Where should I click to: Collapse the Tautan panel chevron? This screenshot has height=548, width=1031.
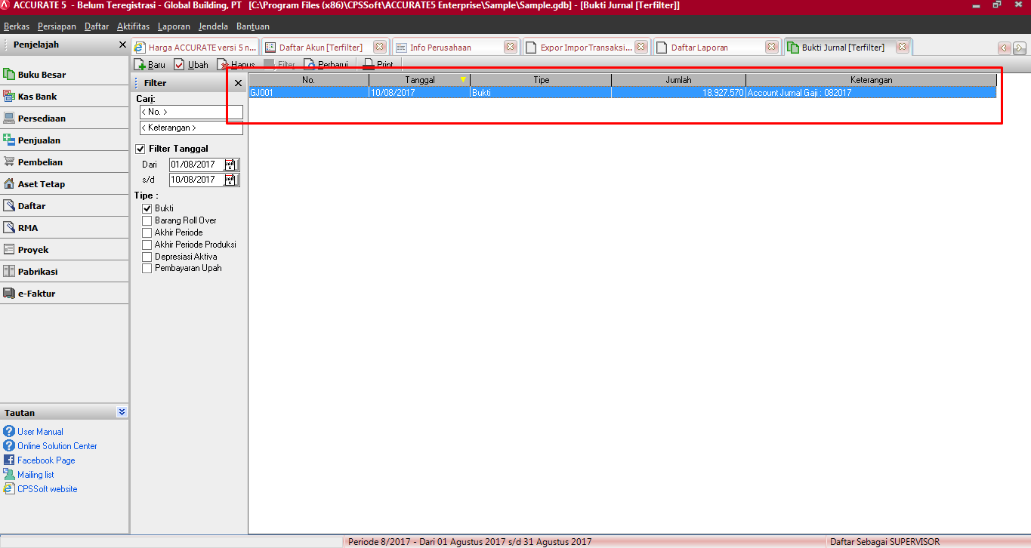[x=122, y=412]
